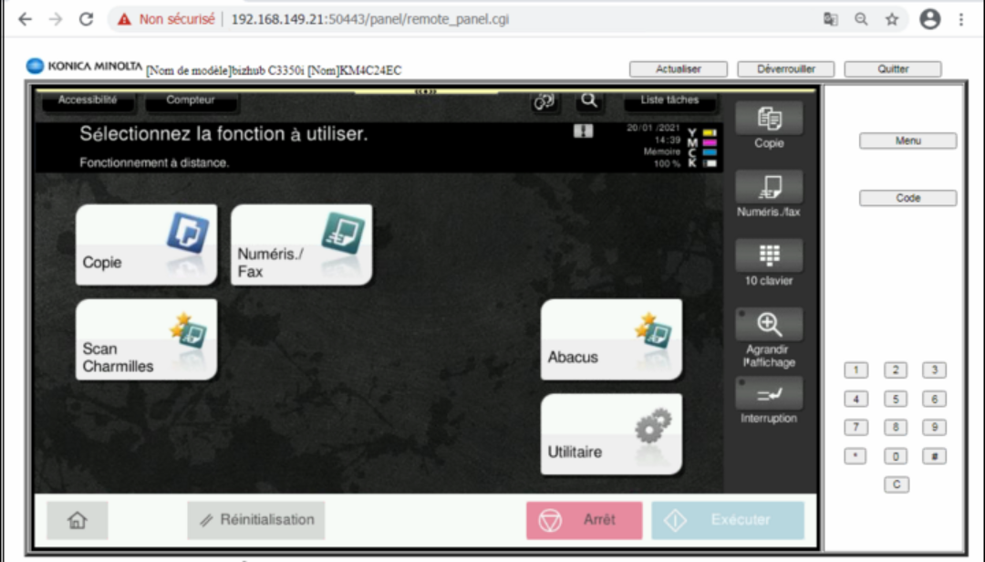
Task: Click the Copie icon in right sidebar
Action: pyautogui.click(x=769, y=119)
